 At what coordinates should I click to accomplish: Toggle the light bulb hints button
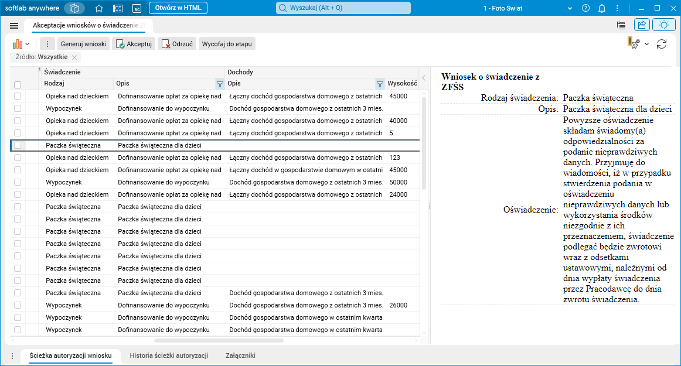(663, 25)
